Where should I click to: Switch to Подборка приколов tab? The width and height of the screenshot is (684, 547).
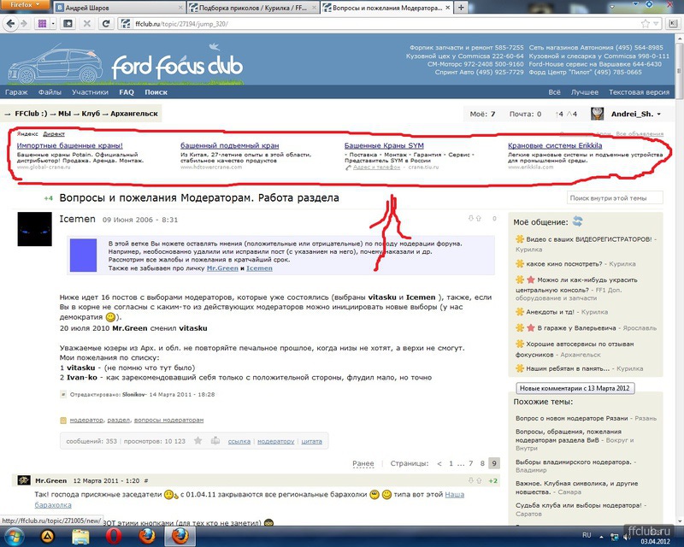click(252, 8)
